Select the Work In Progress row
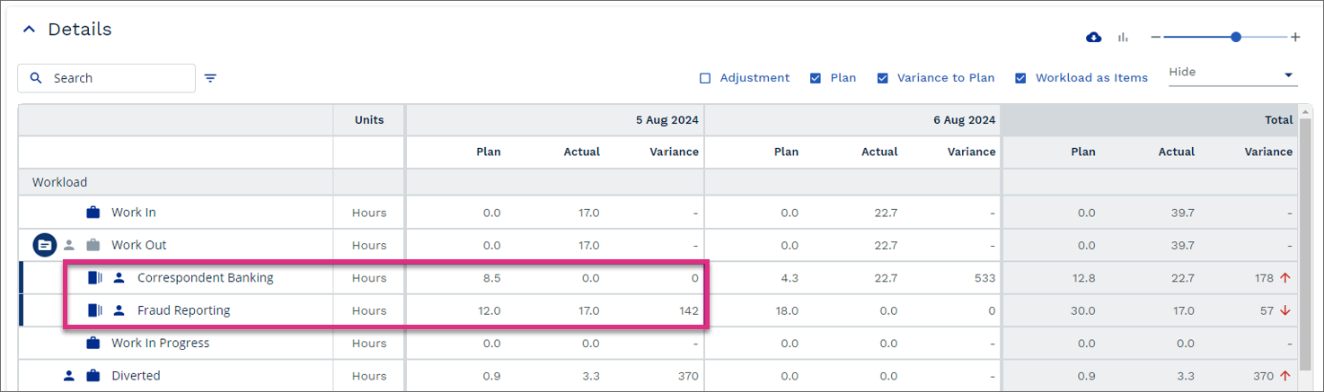 pos(658,343)
